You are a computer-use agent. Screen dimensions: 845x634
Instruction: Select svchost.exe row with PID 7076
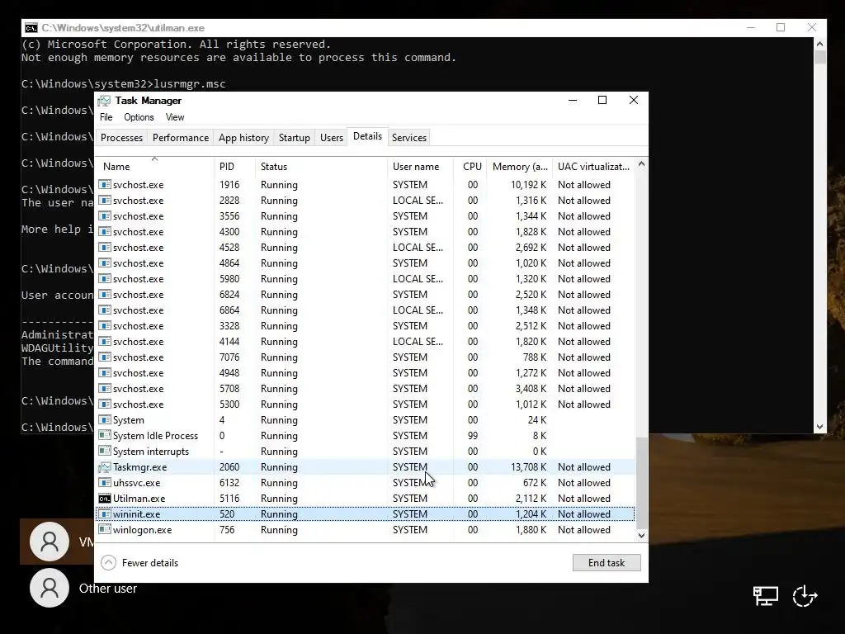point(366,357)
